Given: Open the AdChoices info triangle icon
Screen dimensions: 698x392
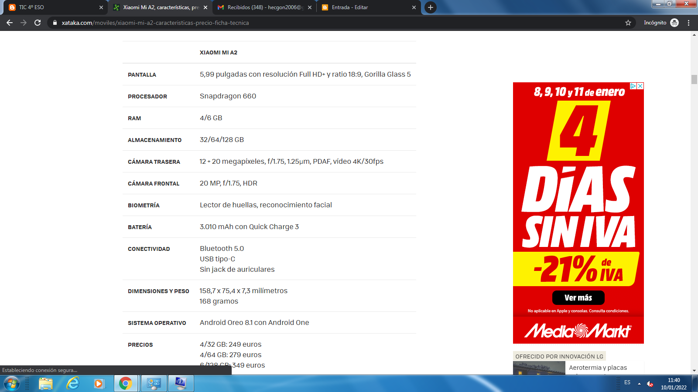Looking at the screenshot, I should tap(633, 86).
